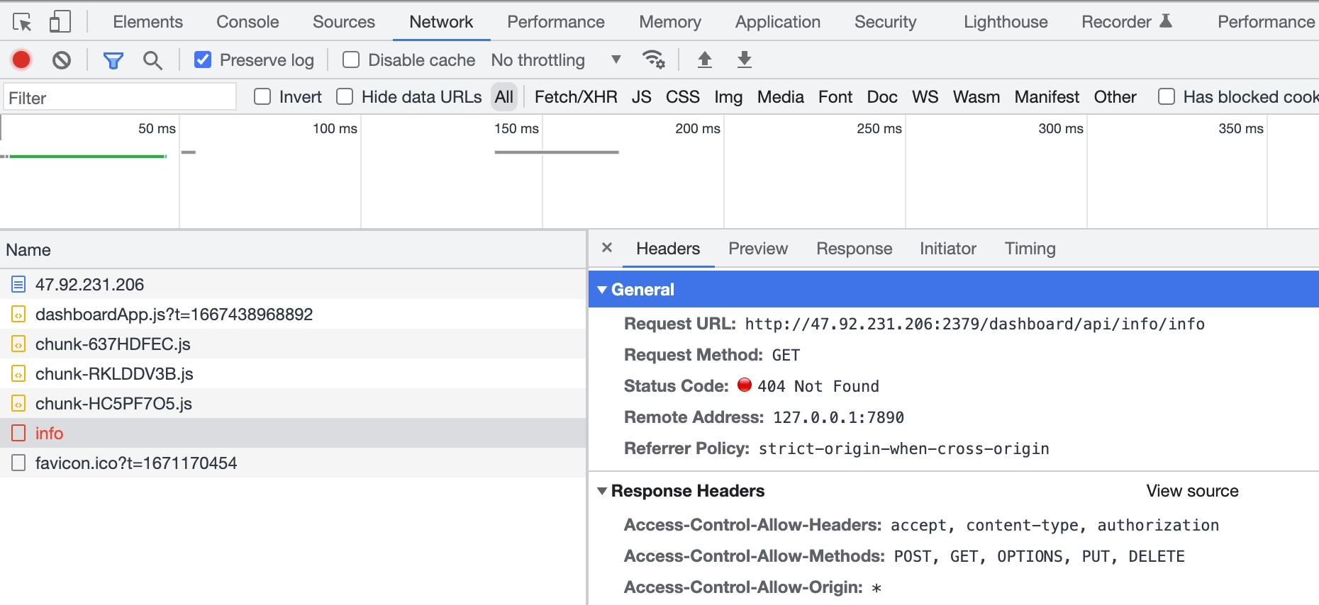This screenshot has width=1319, height=605.
Task: Toggle the device toolbar icon
Action: pyautogui.click(x=60, y=22)
